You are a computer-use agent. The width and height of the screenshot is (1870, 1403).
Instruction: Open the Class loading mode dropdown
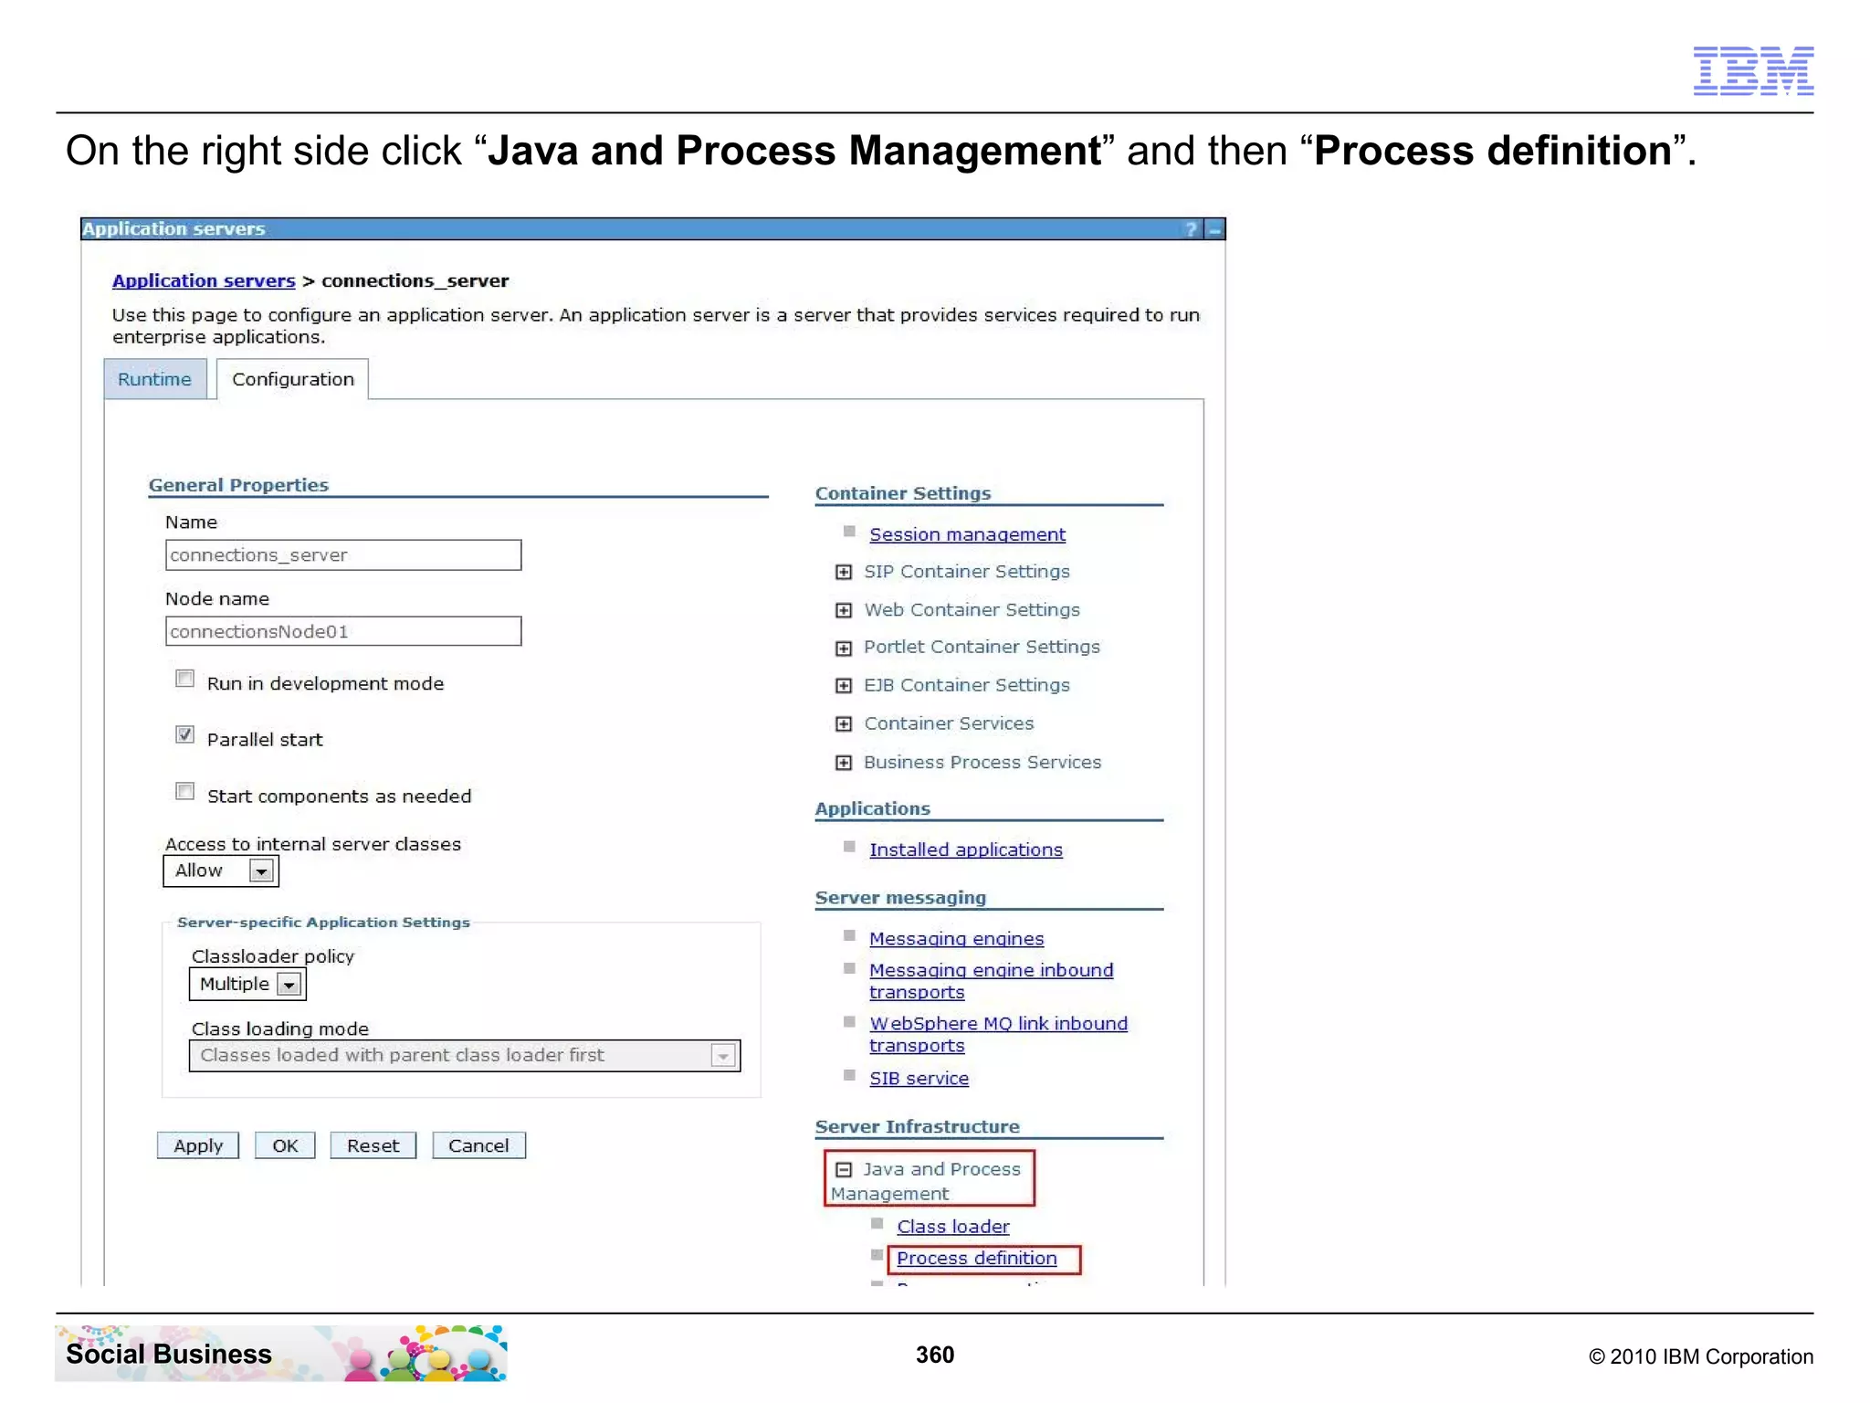pyautogui.click(x=465, y=1055)
